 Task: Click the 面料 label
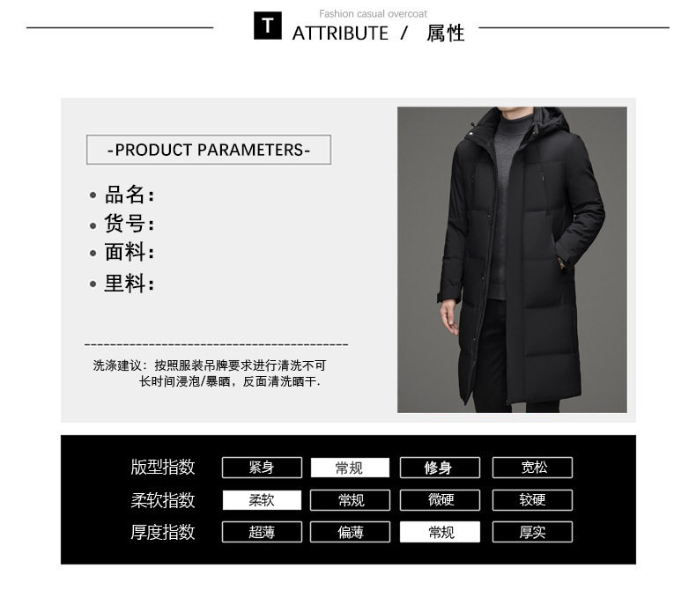tap(130, 252)
